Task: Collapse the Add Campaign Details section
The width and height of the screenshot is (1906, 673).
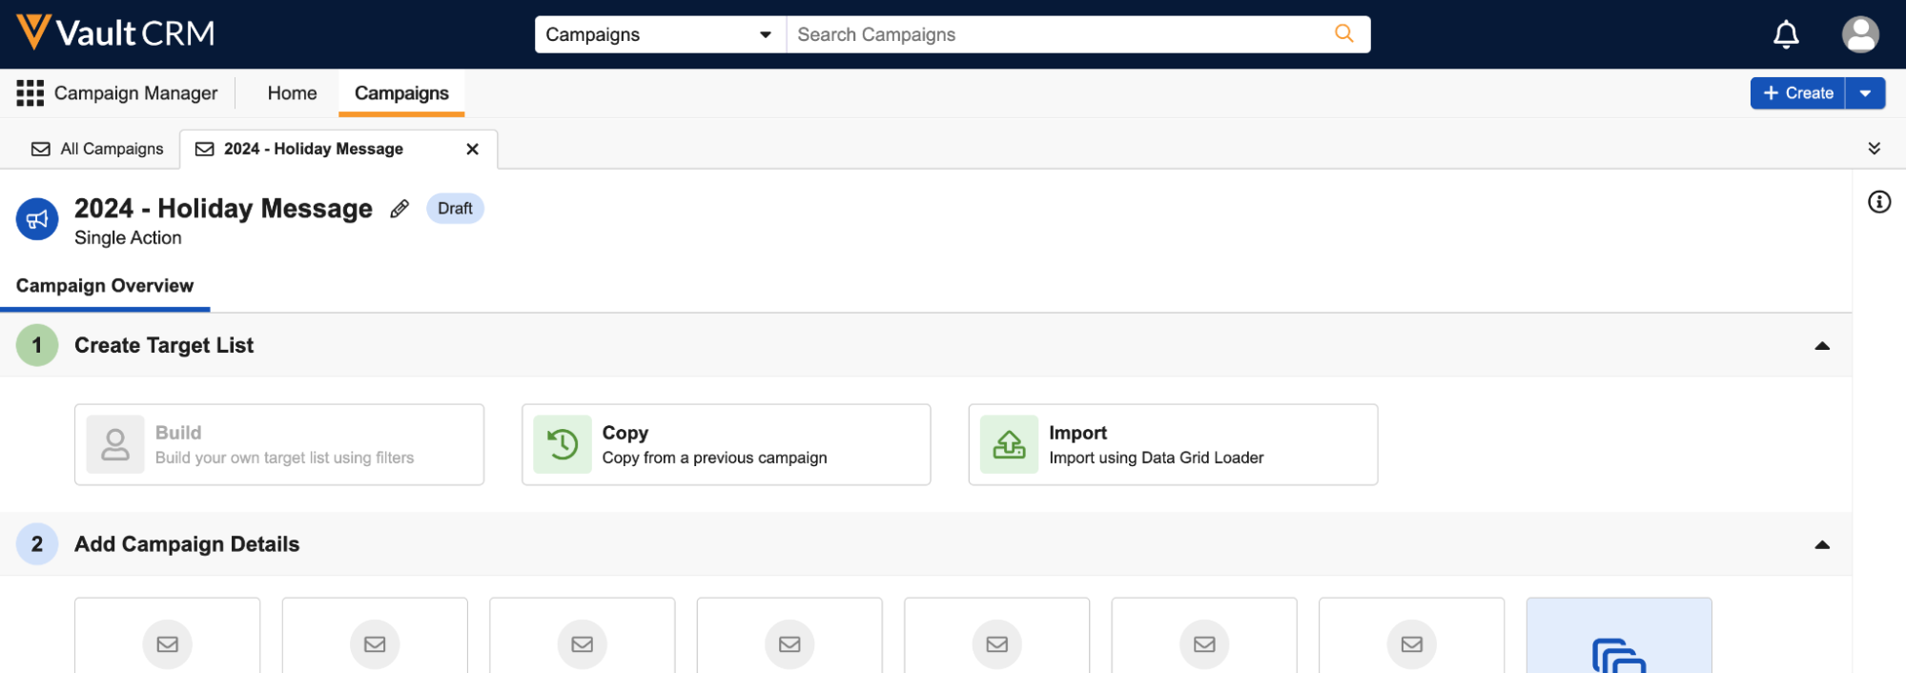Action: pos(1821,545)
